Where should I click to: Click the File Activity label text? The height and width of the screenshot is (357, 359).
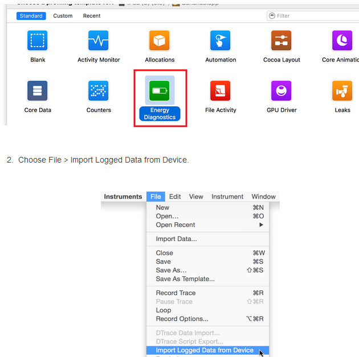point(221,110)
